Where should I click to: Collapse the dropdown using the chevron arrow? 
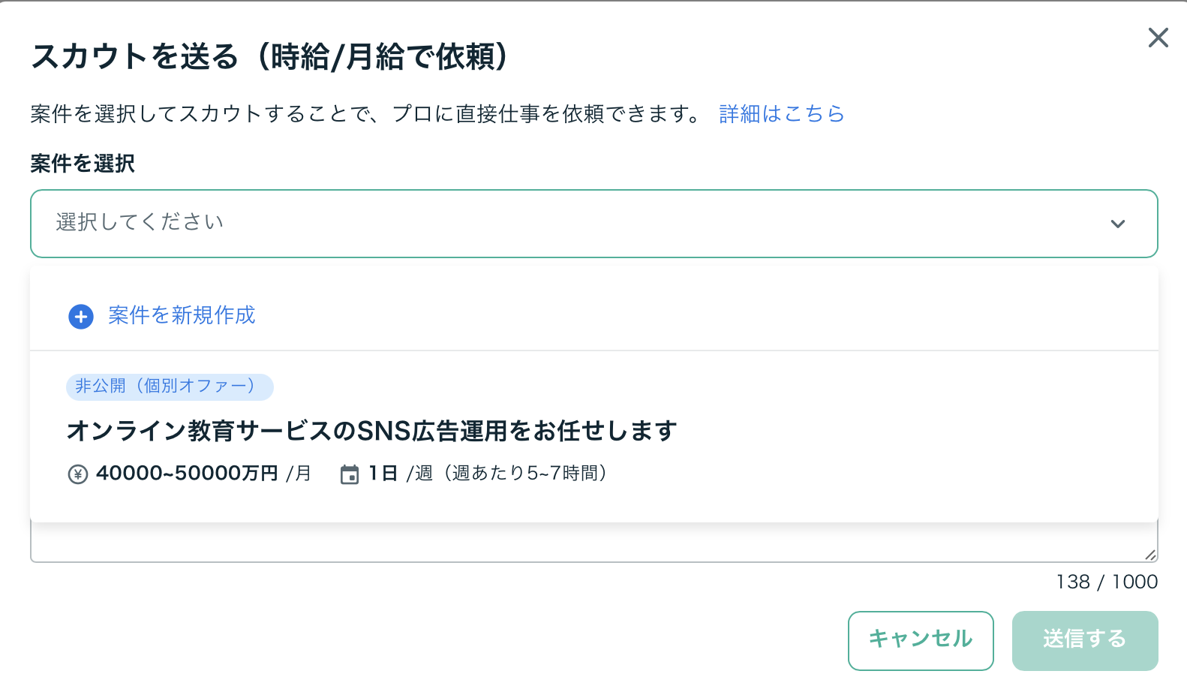point(1117,224)
